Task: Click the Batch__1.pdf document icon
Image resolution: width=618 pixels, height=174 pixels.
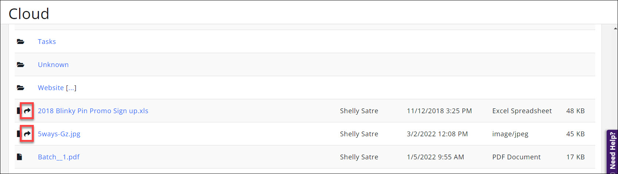Action: point(19,157)
